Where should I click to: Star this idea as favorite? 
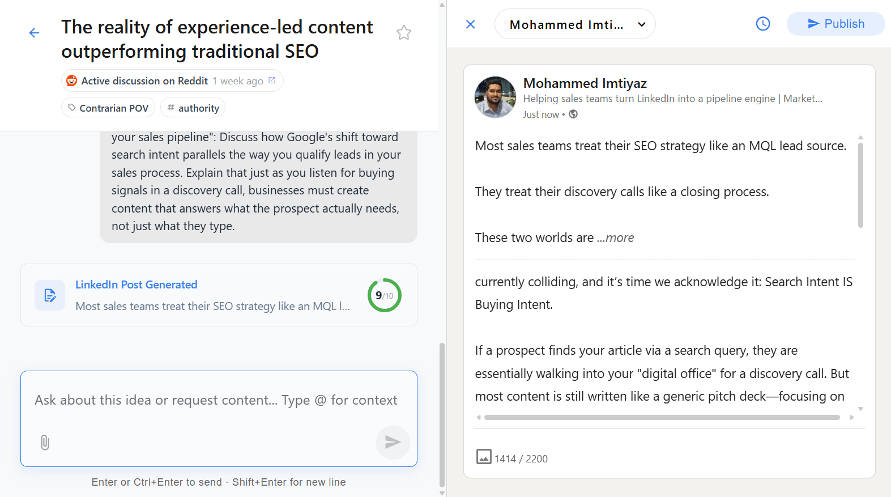pos(404,33)
